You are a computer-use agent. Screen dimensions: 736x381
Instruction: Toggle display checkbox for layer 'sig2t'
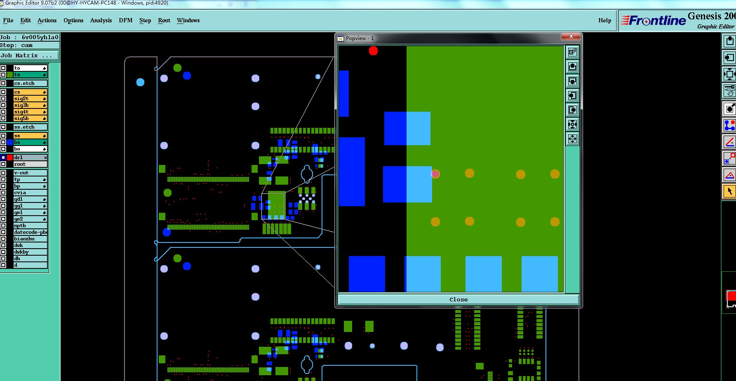(3, 99)
